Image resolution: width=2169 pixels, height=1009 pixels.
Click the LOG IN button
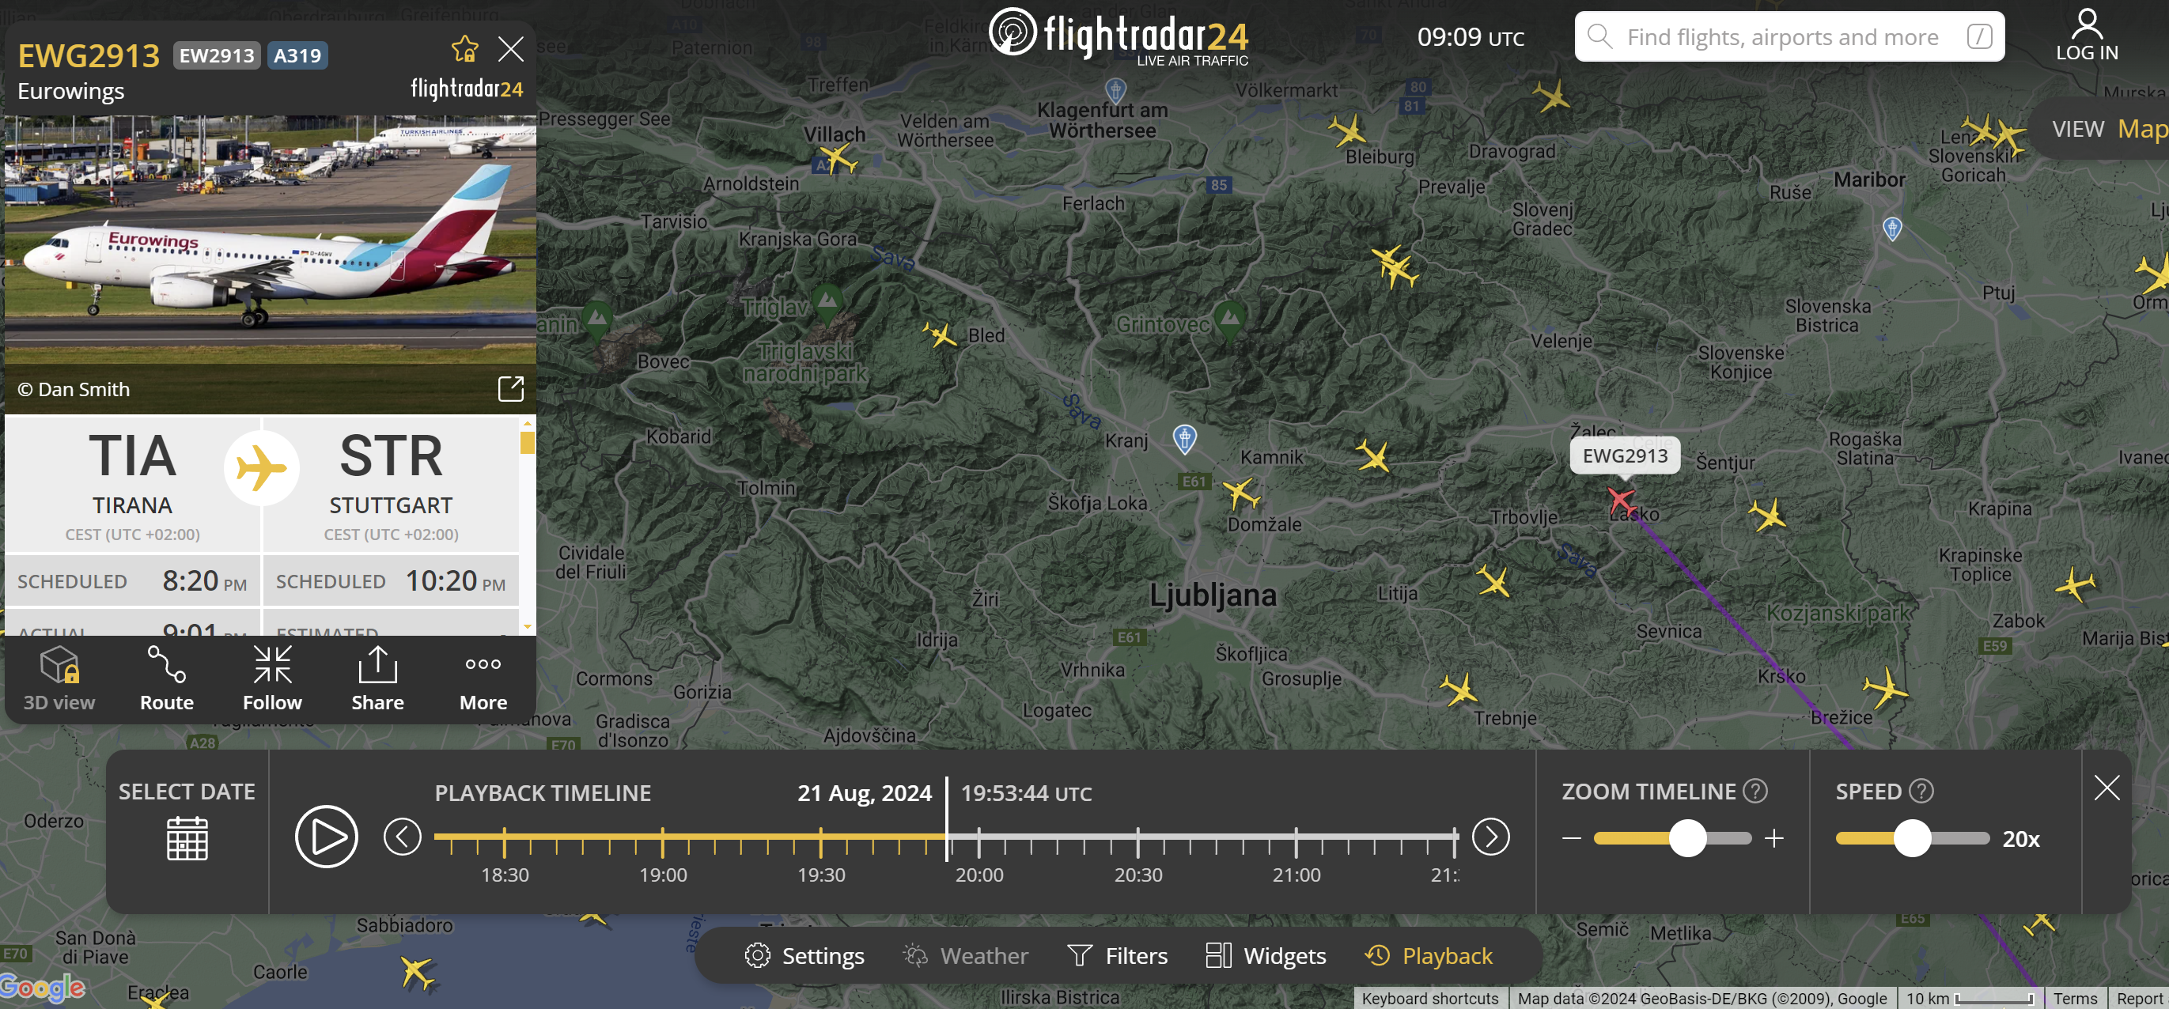coord(2087,36)
